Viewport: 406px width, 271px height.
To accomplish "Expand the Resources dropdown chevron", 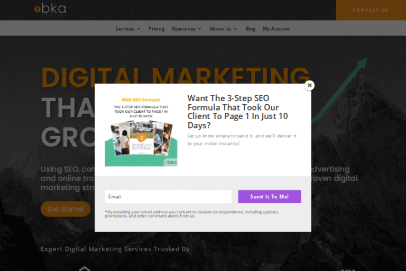I will pos(200,29).
